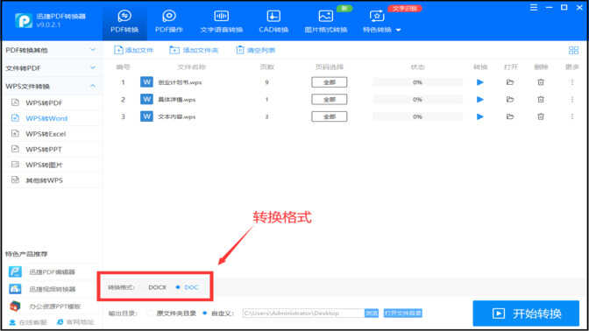Open page selection 全部 for row 2
Image resolution: width=589 pixels, height=331 pixels.
(x=329, y=100)
